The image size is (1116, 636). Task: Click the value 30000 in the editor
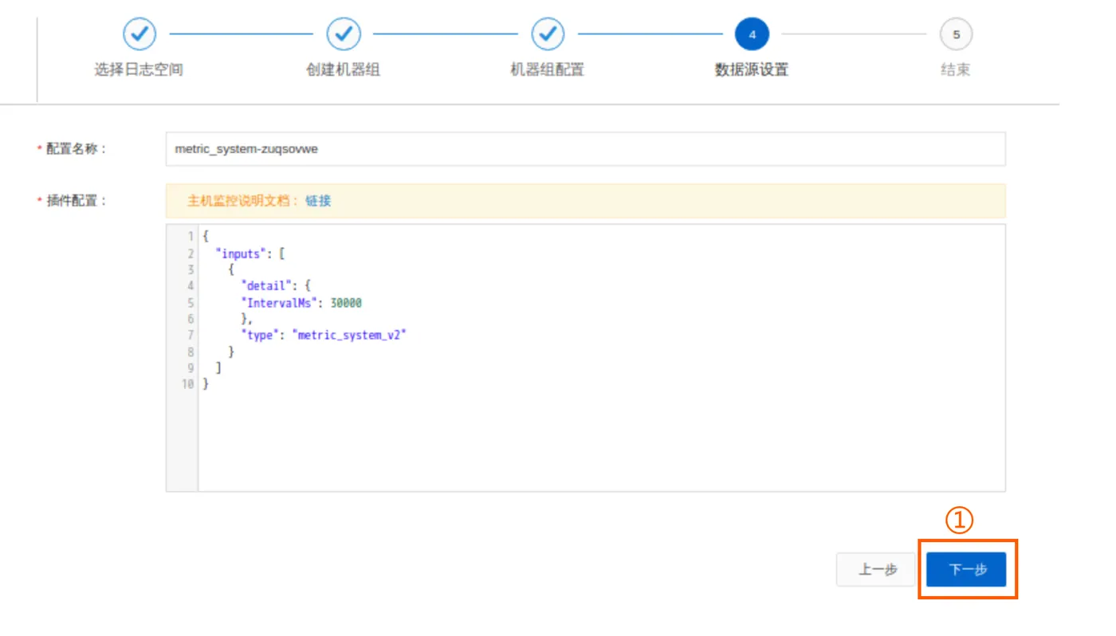(x=346, y=303)
